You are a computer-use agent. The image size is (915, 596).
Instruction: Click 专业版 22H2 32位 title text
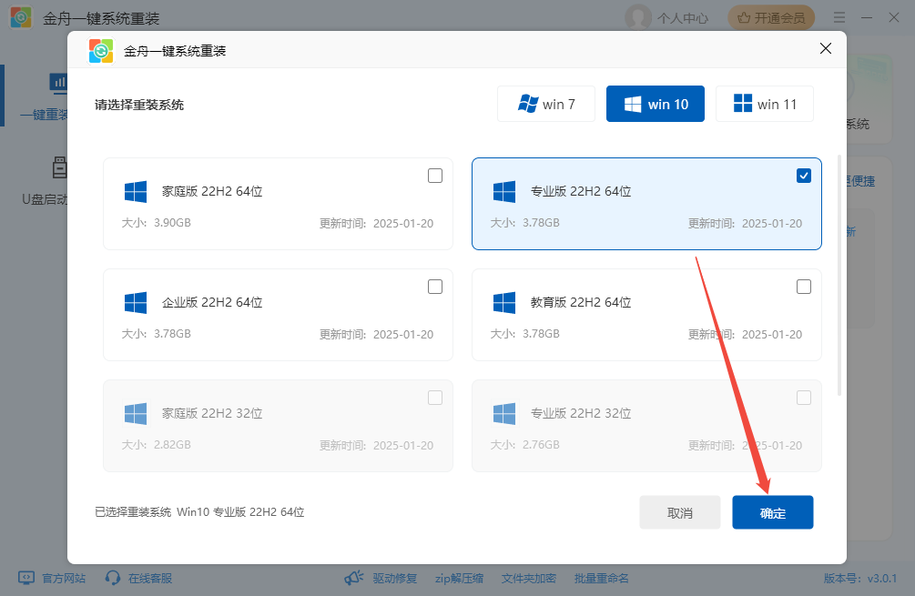pos(581,413)
